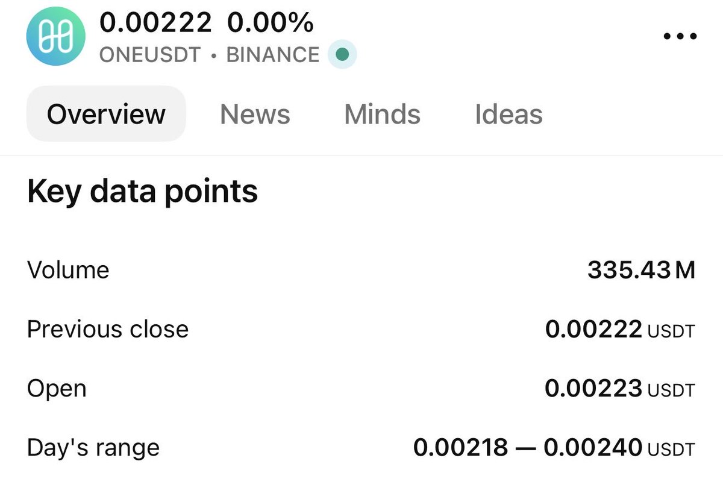Tap the Previous close label
The width and height of the screenshot is (723, 499).
pyautogui.click(x=108, y=329)
